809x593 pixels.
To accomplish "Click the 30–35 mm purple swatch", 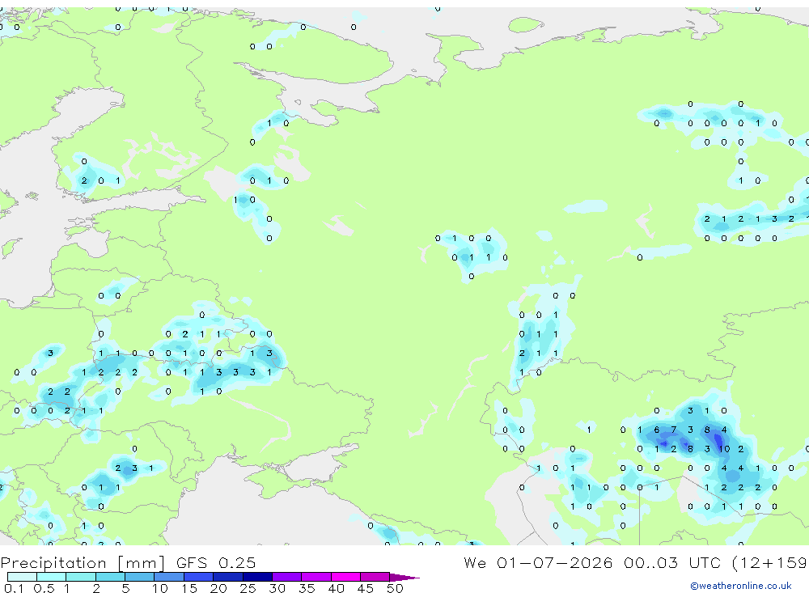I will click(287, 577).
